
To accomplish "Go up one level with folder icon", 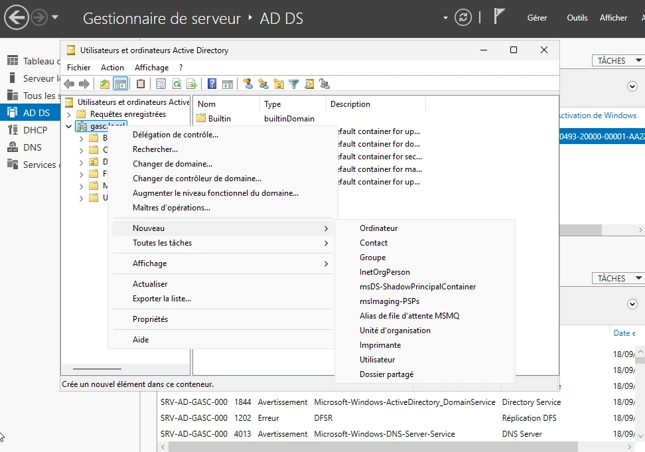I will (x=105, y=84).
